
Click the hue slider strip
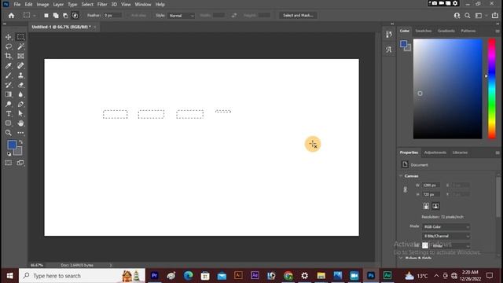pyautogui.click(x=492, y=89)
